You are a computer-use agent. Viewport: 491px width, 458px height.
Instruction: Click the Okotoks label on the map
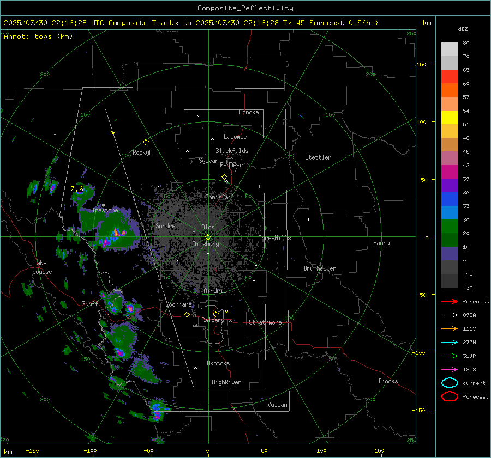pyautogui.click(x=218, y=363)
